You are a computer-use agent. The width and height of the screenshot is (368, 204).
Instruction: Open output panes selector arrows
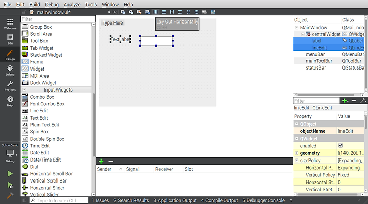(x=291, y=200)
